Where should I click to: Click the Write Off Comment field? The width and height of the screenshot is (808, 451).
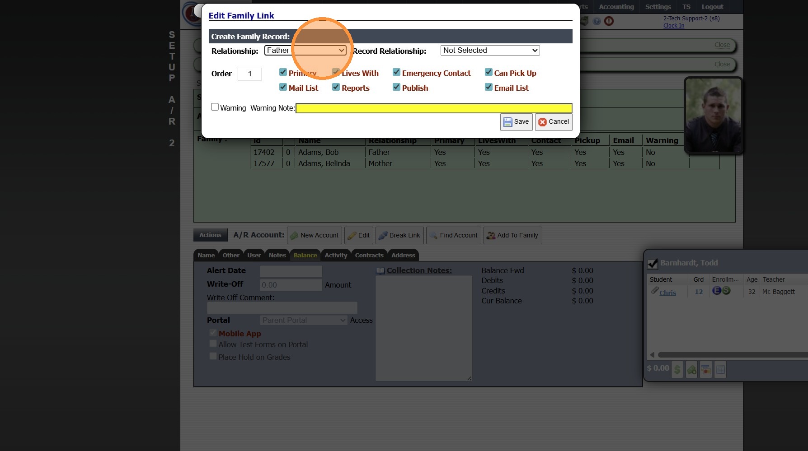(x=282, y=308)
